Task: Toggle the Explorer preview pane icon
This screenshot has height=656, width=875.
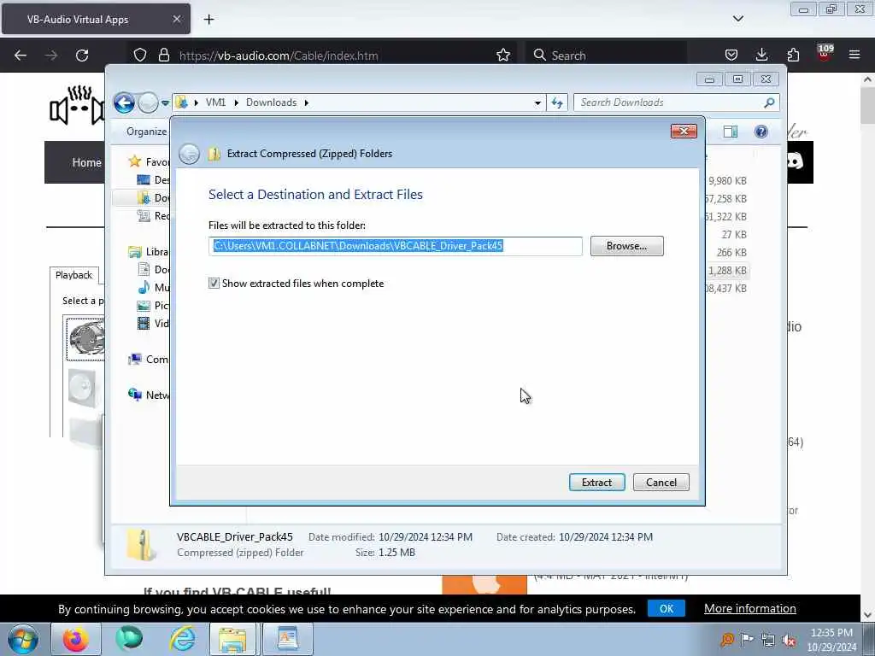Action: coord(730,132)
